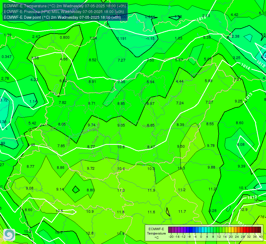Click the 1014 isobar label

point(245,66)
